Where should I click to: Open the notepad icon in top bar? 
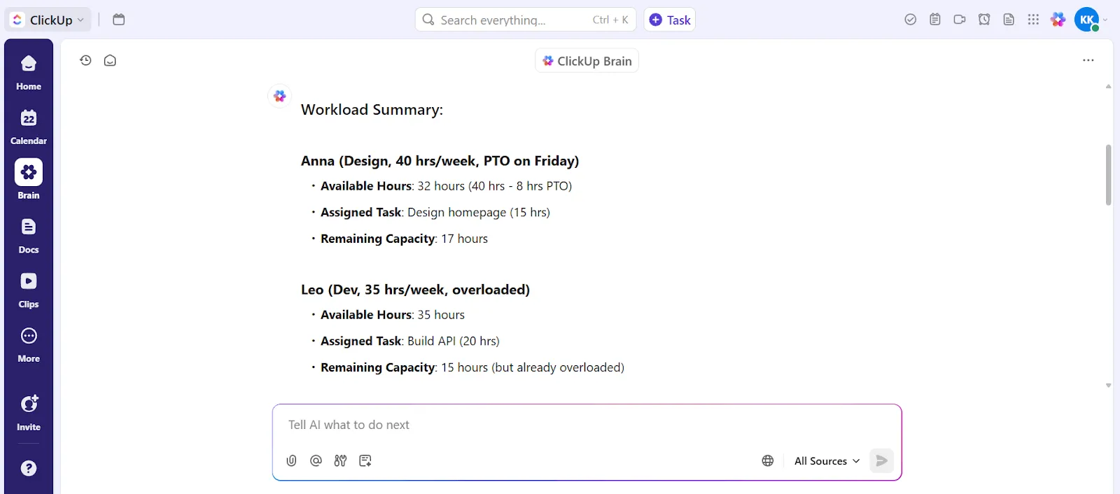(x=934, y=20)
